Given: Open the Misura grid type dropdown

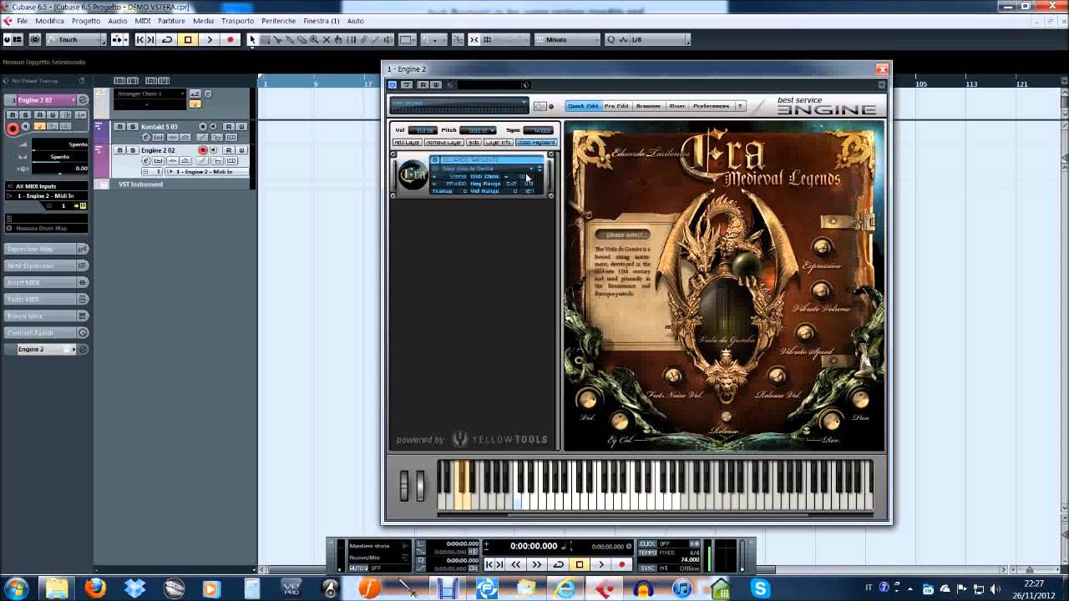Looking at the screenshot, I should pos(567,39).
